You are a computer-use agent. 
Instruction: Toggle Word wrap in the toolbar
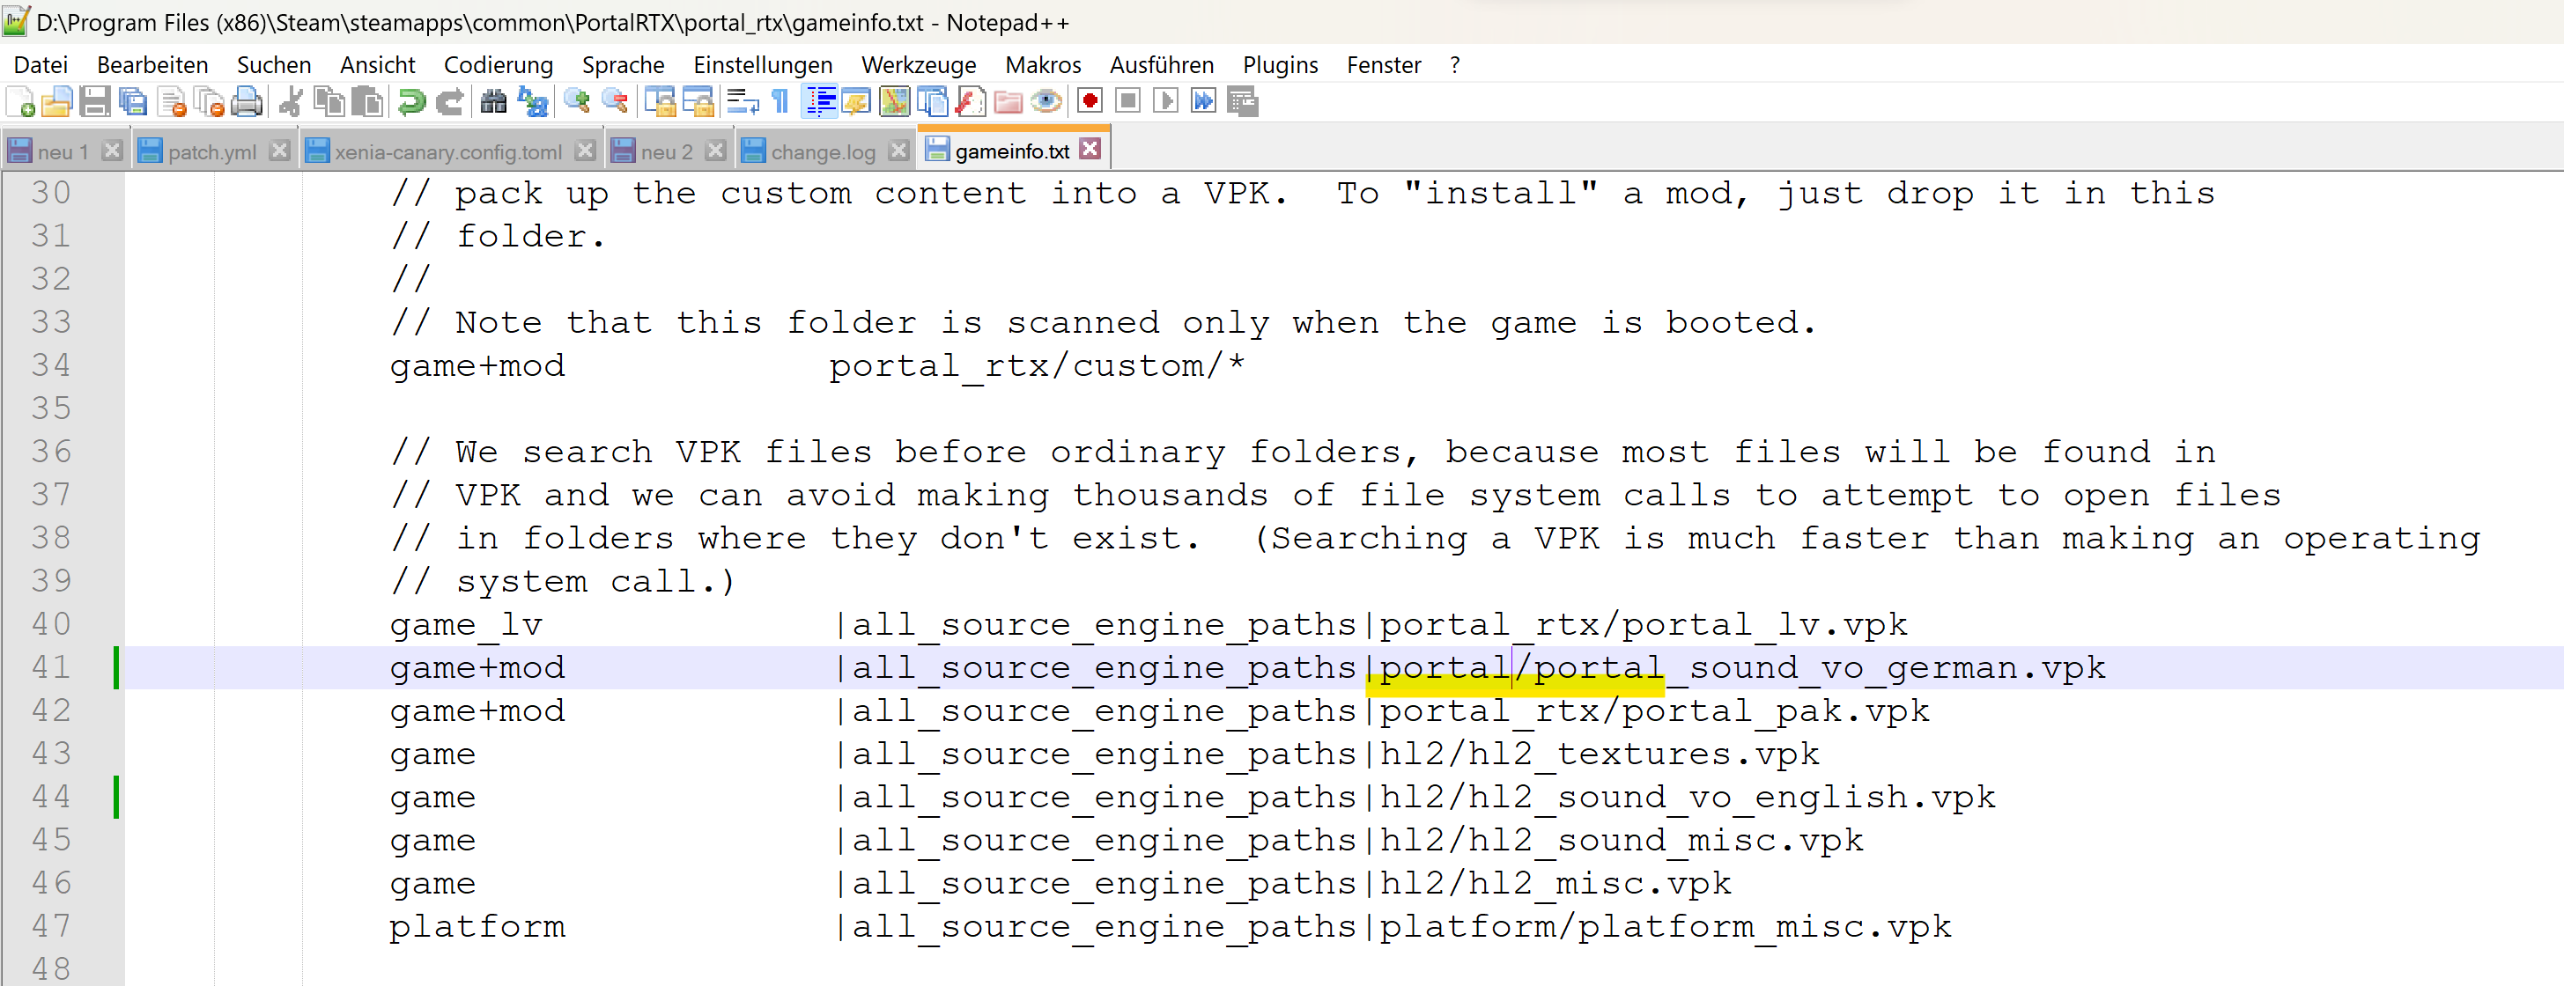743,101
